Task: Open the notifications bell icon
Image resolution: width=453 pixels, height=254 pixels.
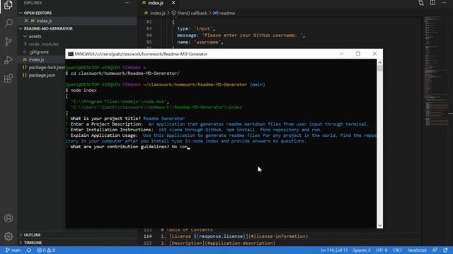Action: (445, 250)
